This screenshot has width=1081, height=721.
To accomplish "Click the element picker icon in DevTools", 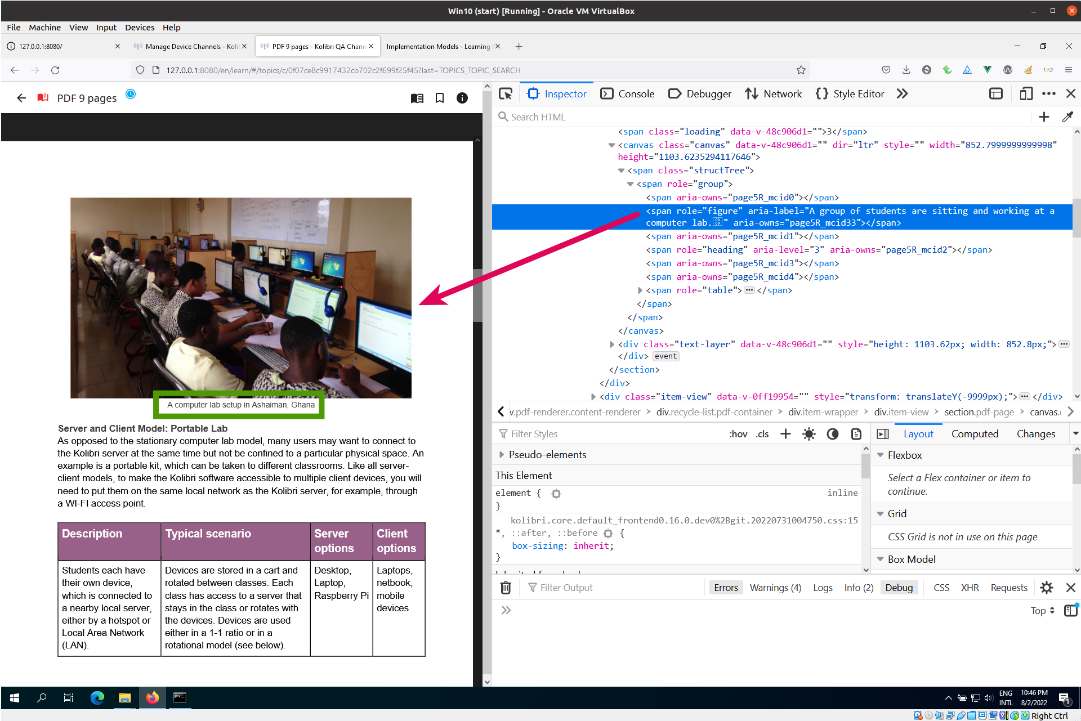I will [x=506, y=94].
